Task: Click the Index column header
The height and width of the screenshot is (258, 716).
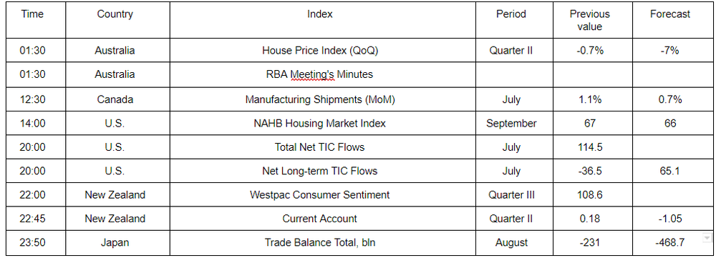Action: pos(323,20)
